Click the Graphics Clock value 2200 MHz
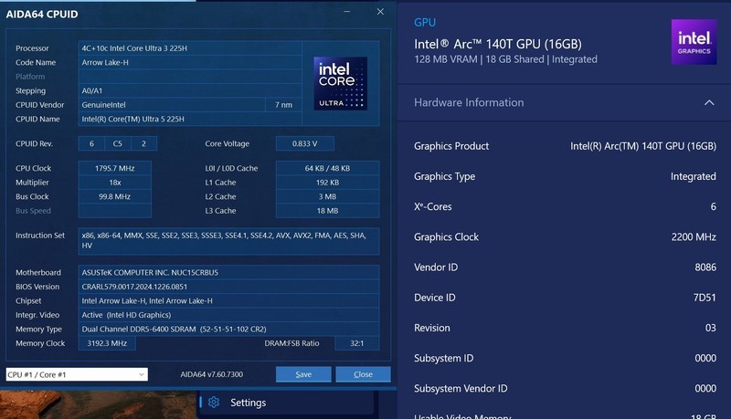The width and height of the screenshot is (731, 419). (x=694, y=237)
